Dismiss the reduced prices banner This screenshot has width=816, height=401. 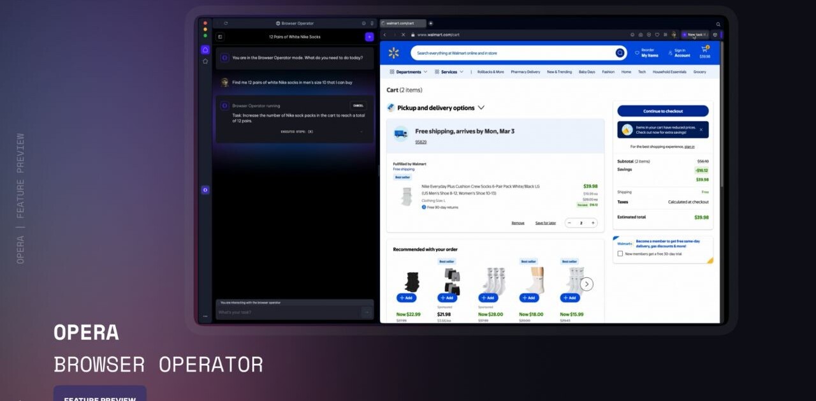point(701,129)
